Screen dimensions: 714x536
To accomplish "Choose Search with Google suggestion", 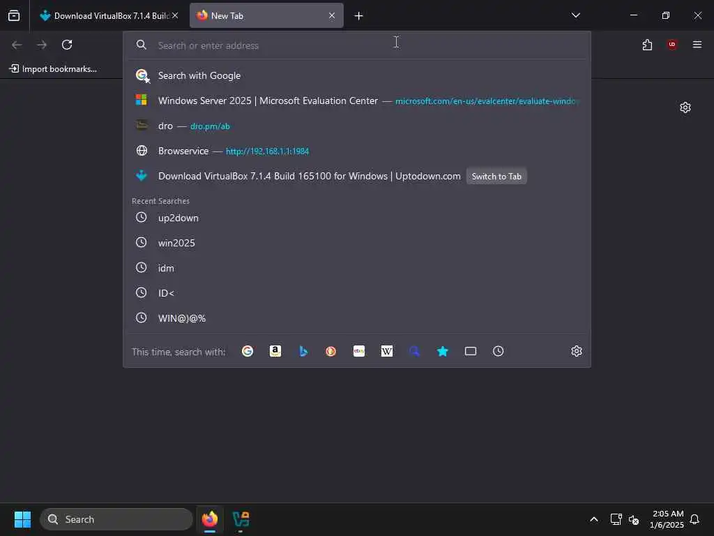I will pos(357,75).
